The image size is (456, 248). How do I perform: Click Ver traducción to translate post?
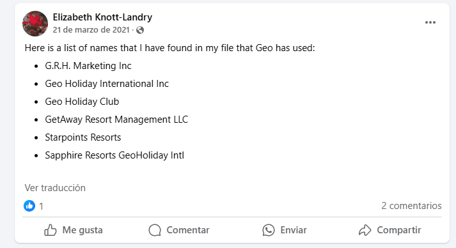55,188
